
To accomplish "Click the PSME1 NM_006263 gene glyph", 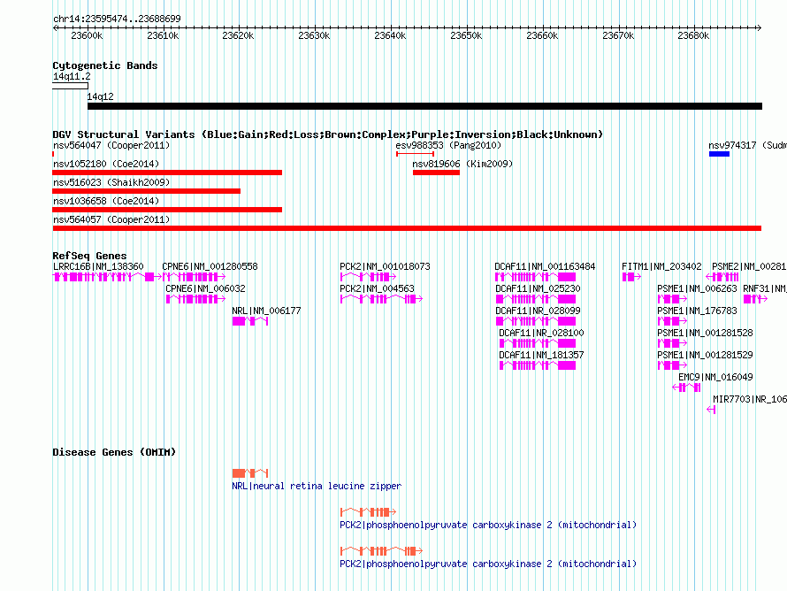I will pos(672,299).
